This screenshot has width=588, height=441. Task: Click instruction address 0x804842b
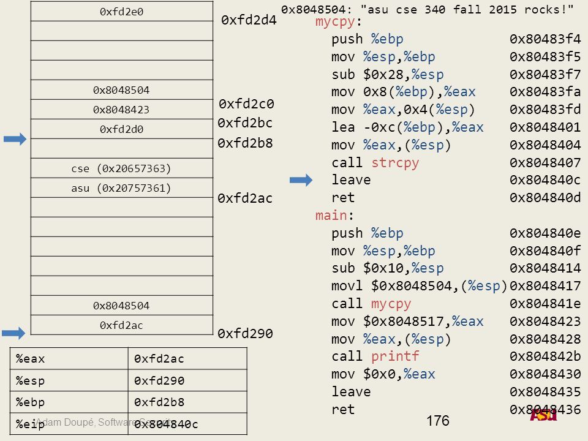click(x=545, y=356)
